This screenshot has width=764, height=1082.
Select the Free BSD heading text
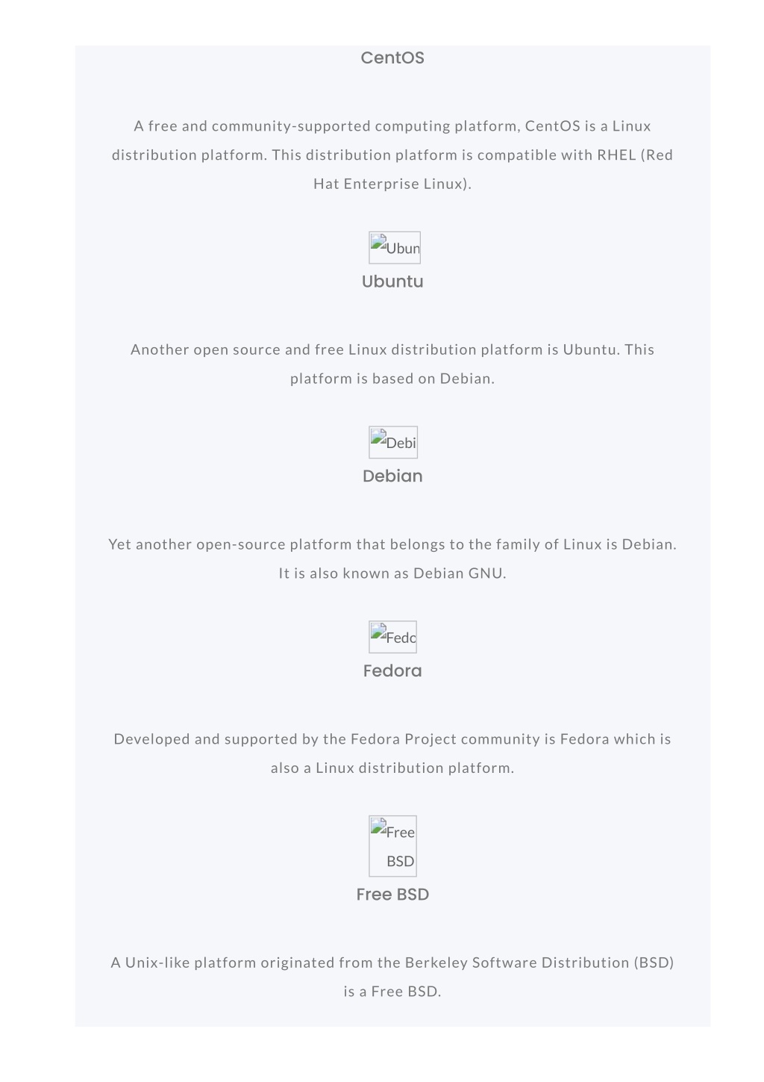coord(392,894)
